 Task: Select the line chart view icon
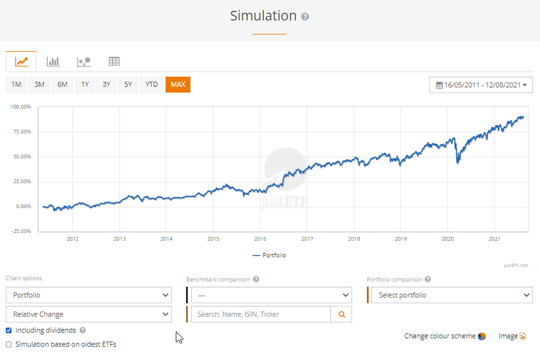click(22, 62)
